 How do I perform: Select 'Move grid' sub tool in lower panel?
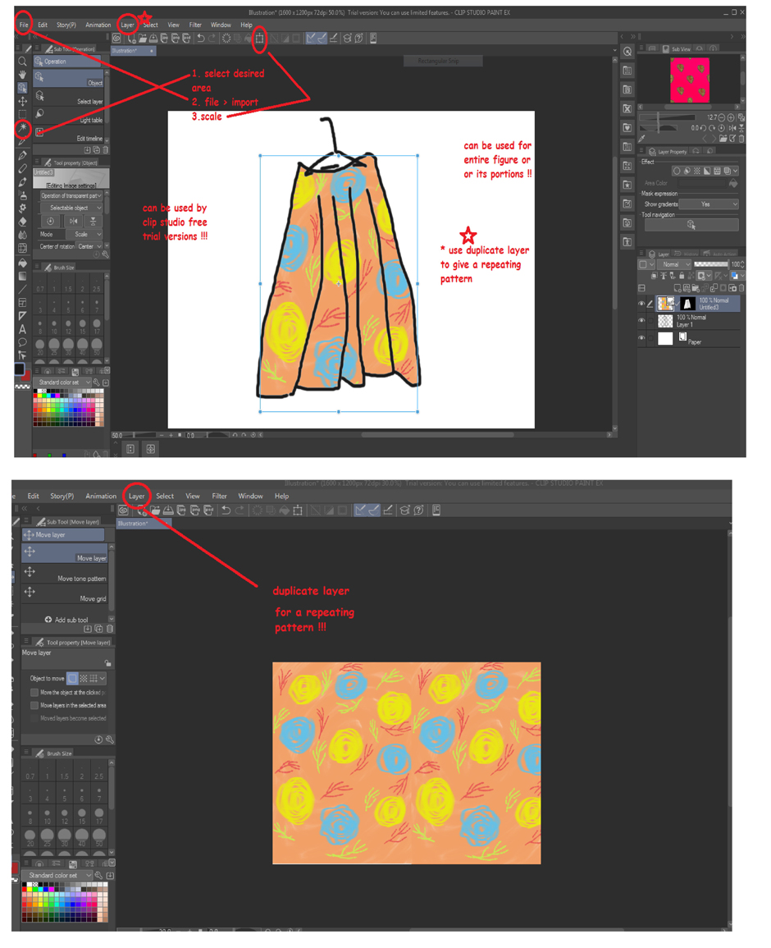(x=65, y=594)
